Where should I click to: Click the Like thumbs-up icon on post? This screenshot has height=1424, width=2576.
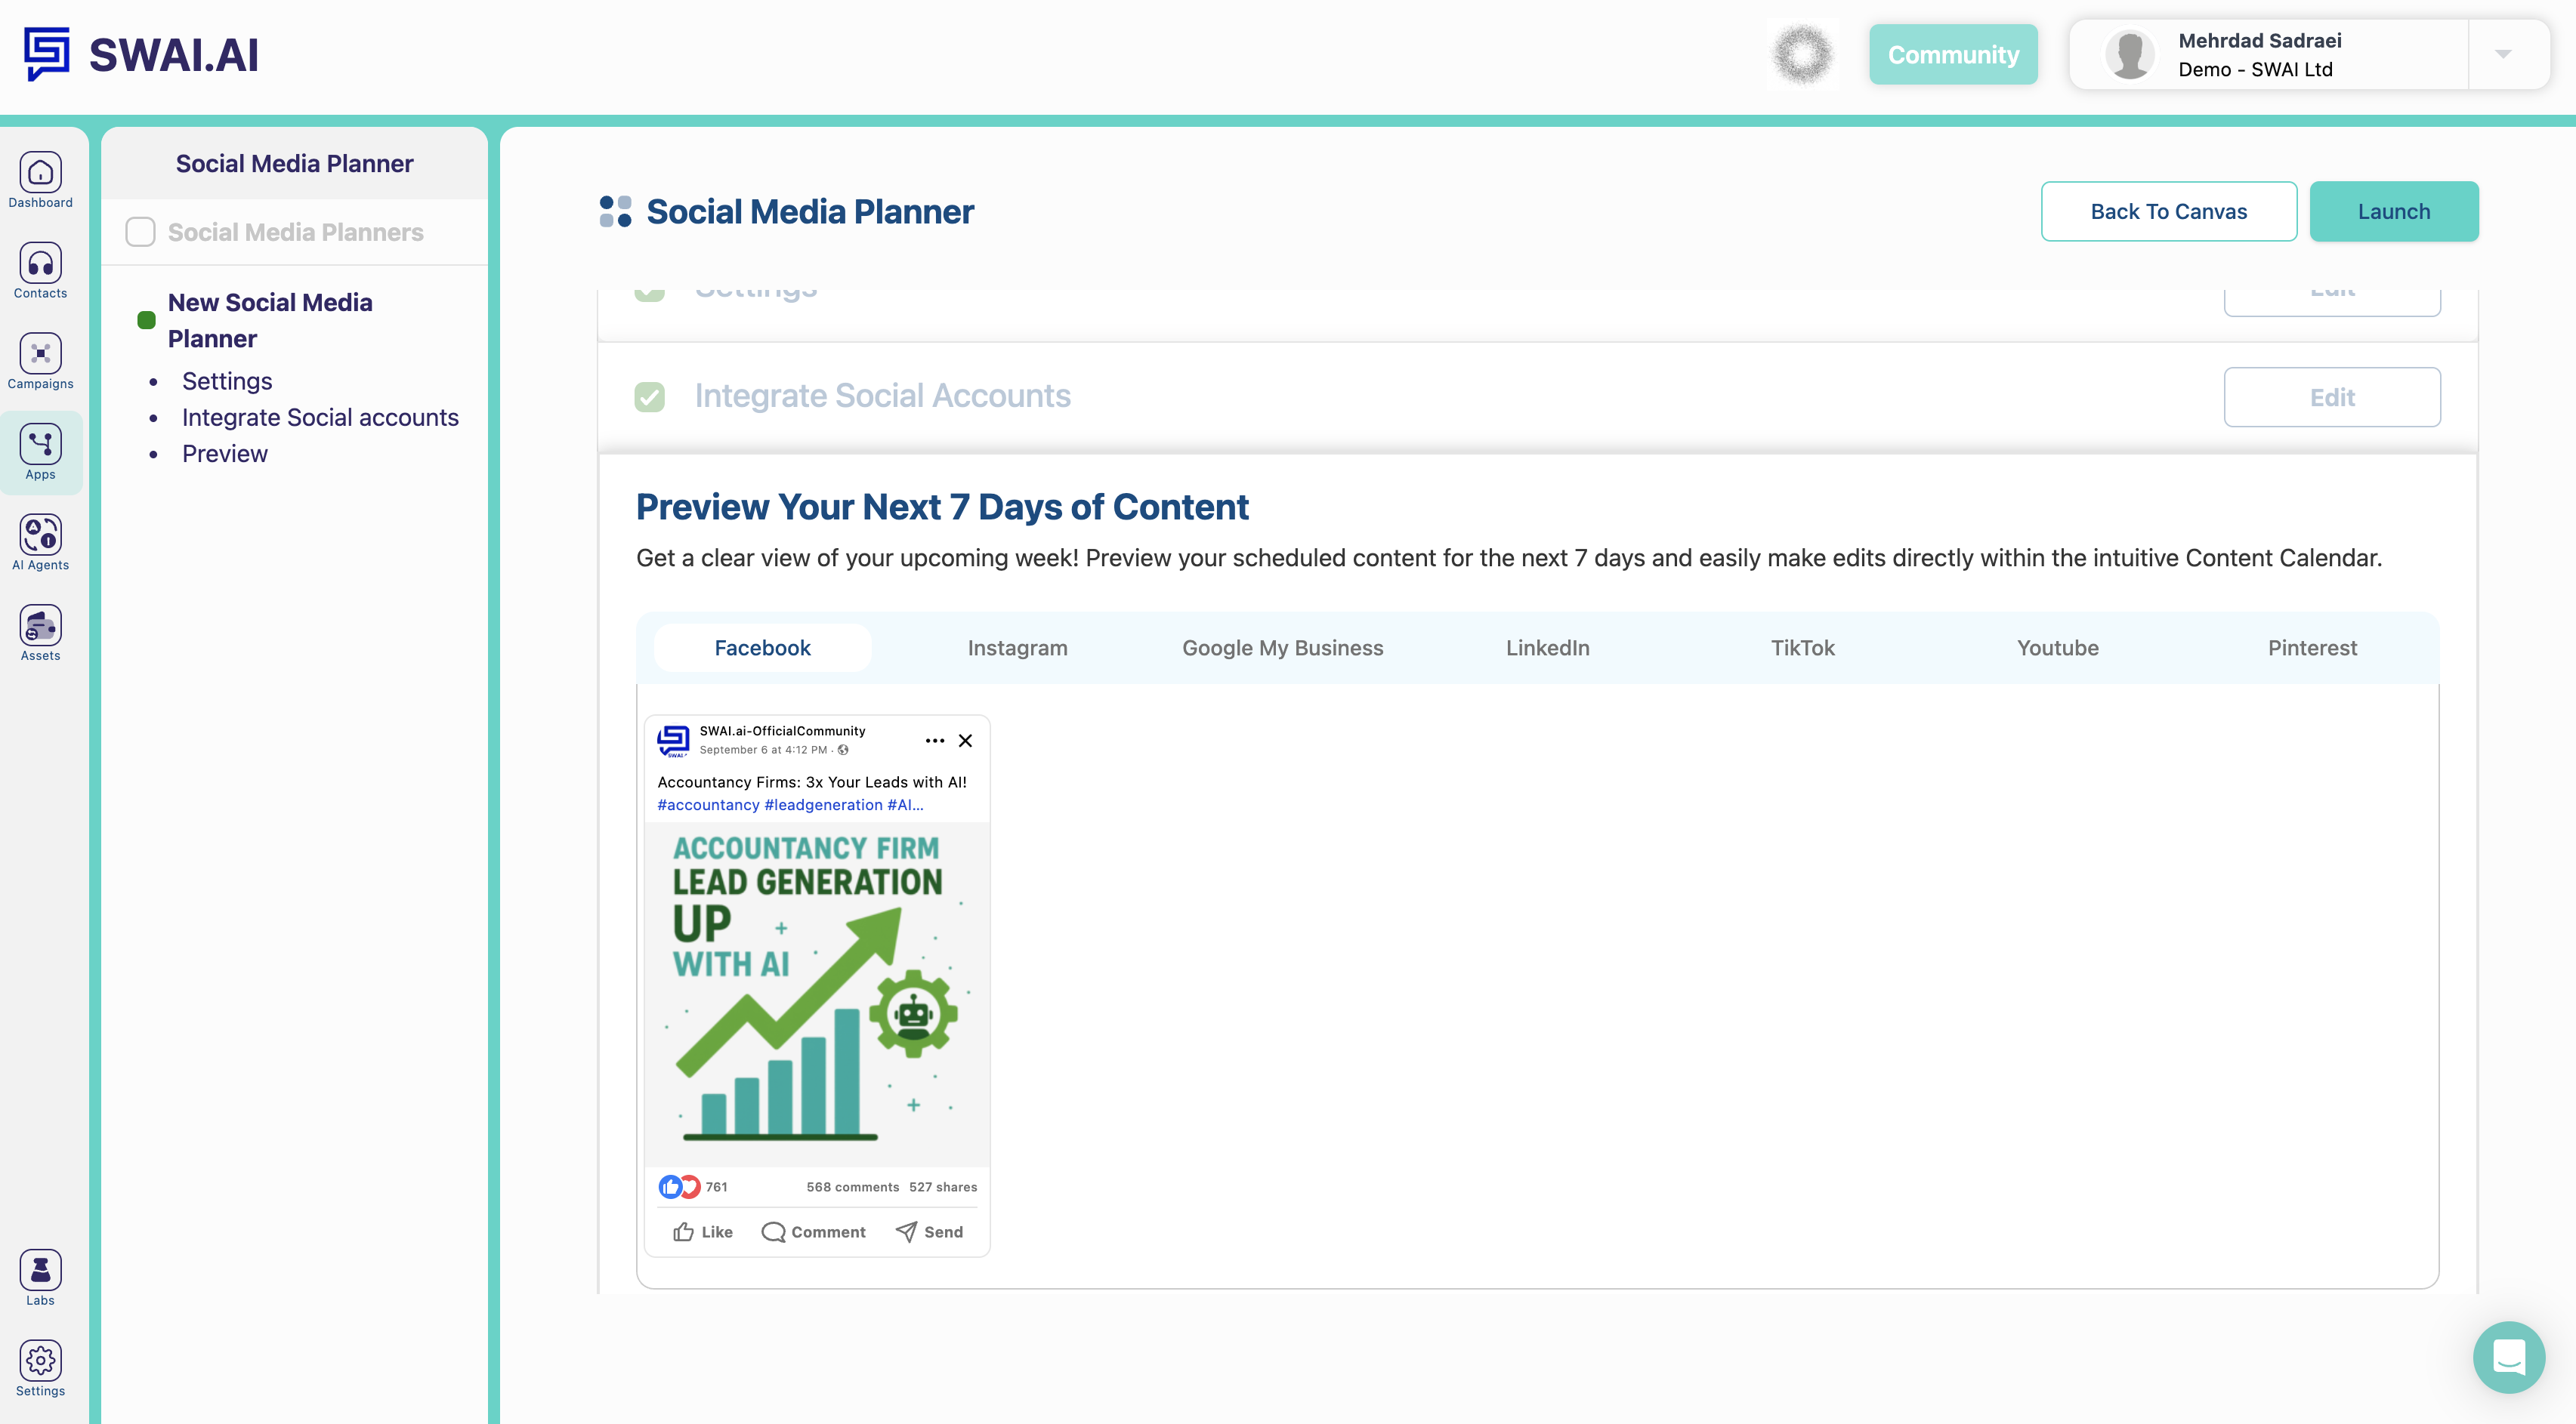pos(684,1231)
